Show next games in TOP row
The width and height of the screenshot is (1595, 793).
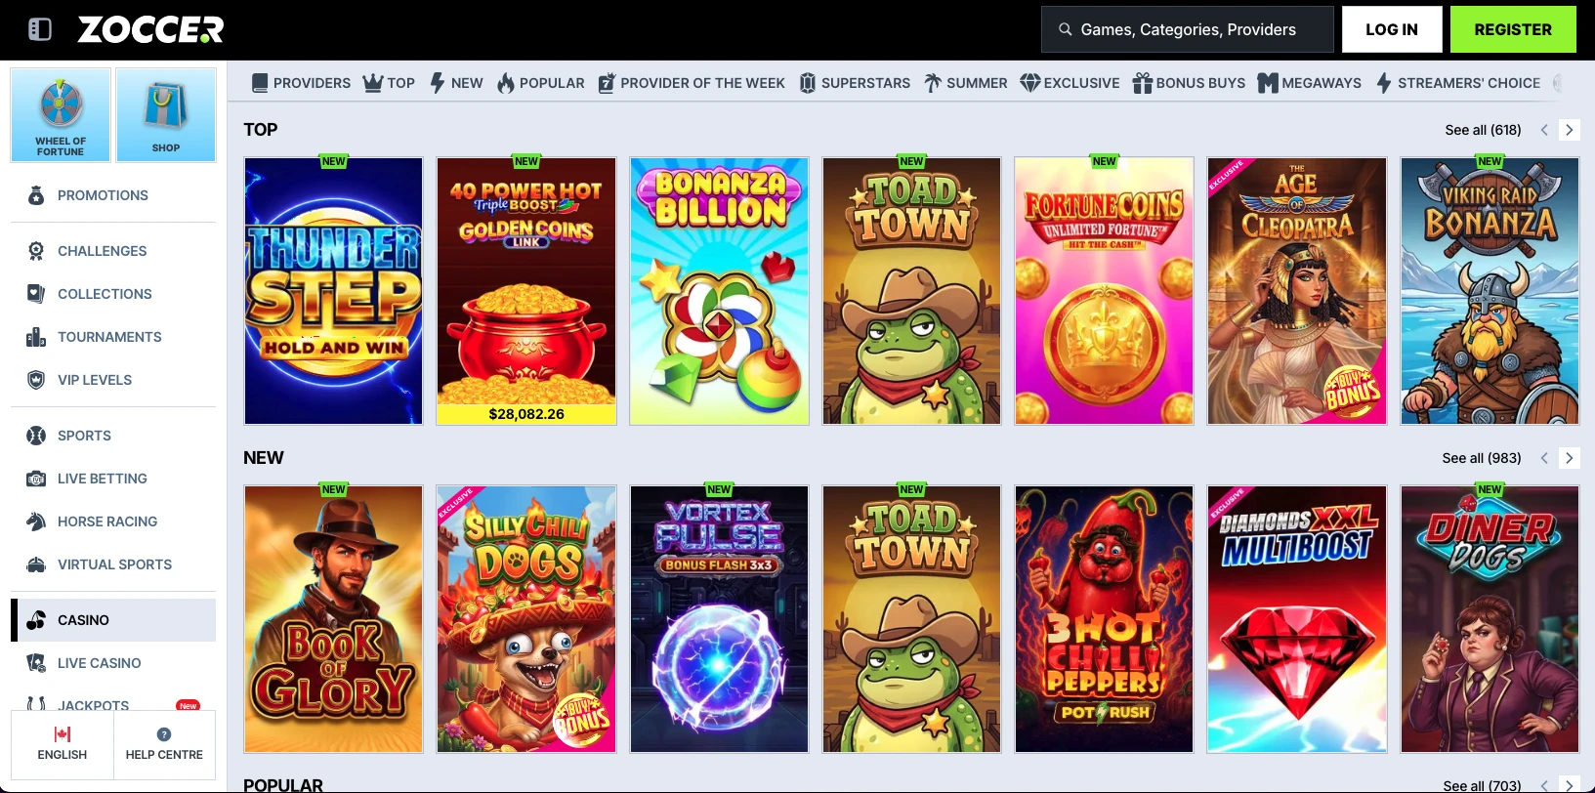[x=1570, y=130]
